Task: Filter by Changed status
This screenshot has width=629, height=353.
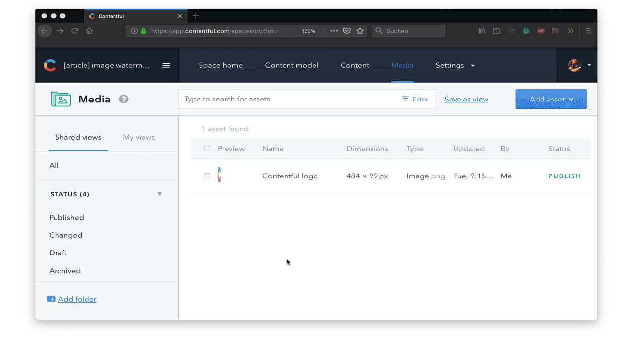Action: (x=65, y=235)
